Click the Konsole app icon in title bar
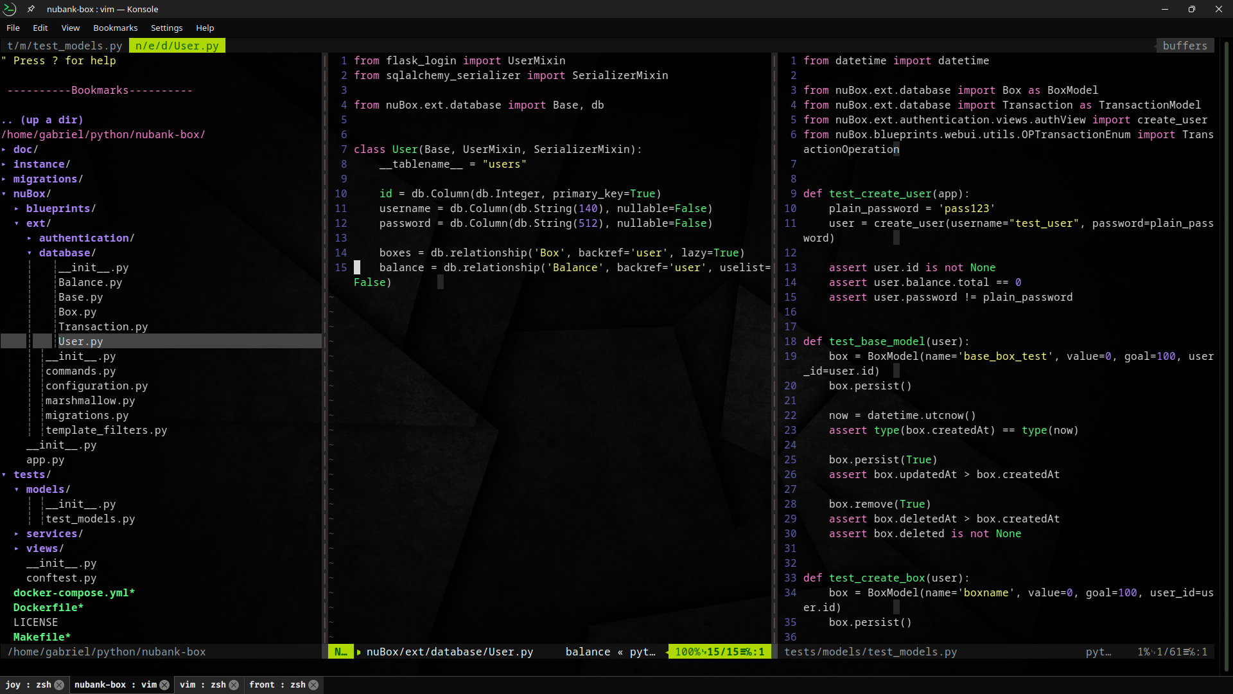1233x694 pixels. tap(10, 9)
